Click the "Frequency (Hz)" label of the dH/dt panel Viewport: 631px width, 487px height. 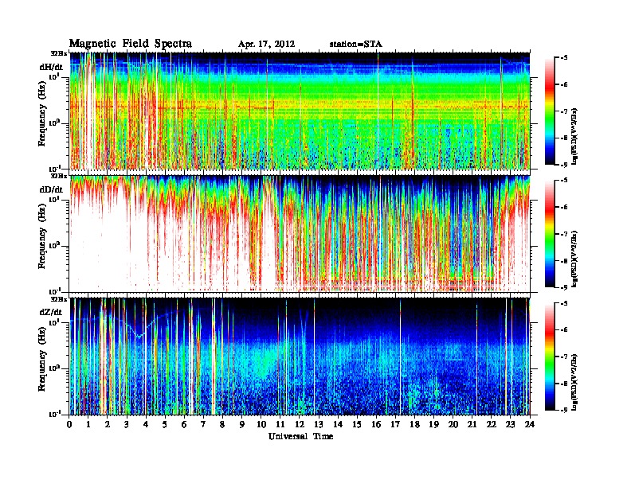(42, 112)
